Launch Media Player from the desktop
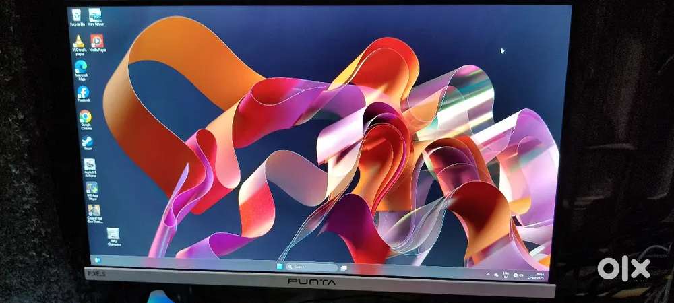Screen dimensions: 674x303 97,42
